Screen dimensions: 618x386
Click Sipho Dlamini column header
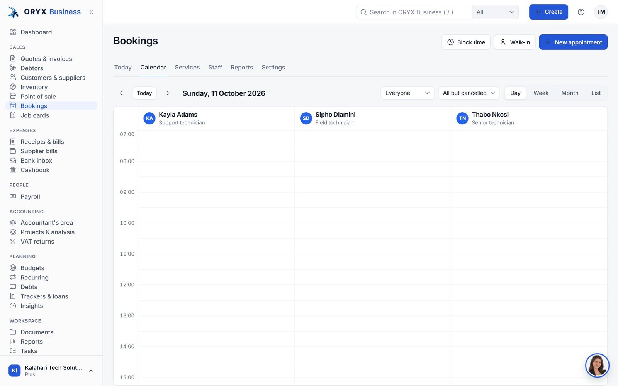coord(373,118)
